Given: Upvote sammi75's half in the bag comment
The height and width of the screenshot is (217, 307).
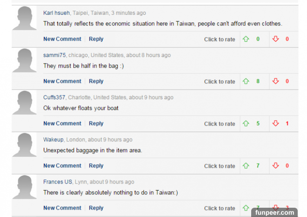Looking at the screenshot, I should coord(246,81).
